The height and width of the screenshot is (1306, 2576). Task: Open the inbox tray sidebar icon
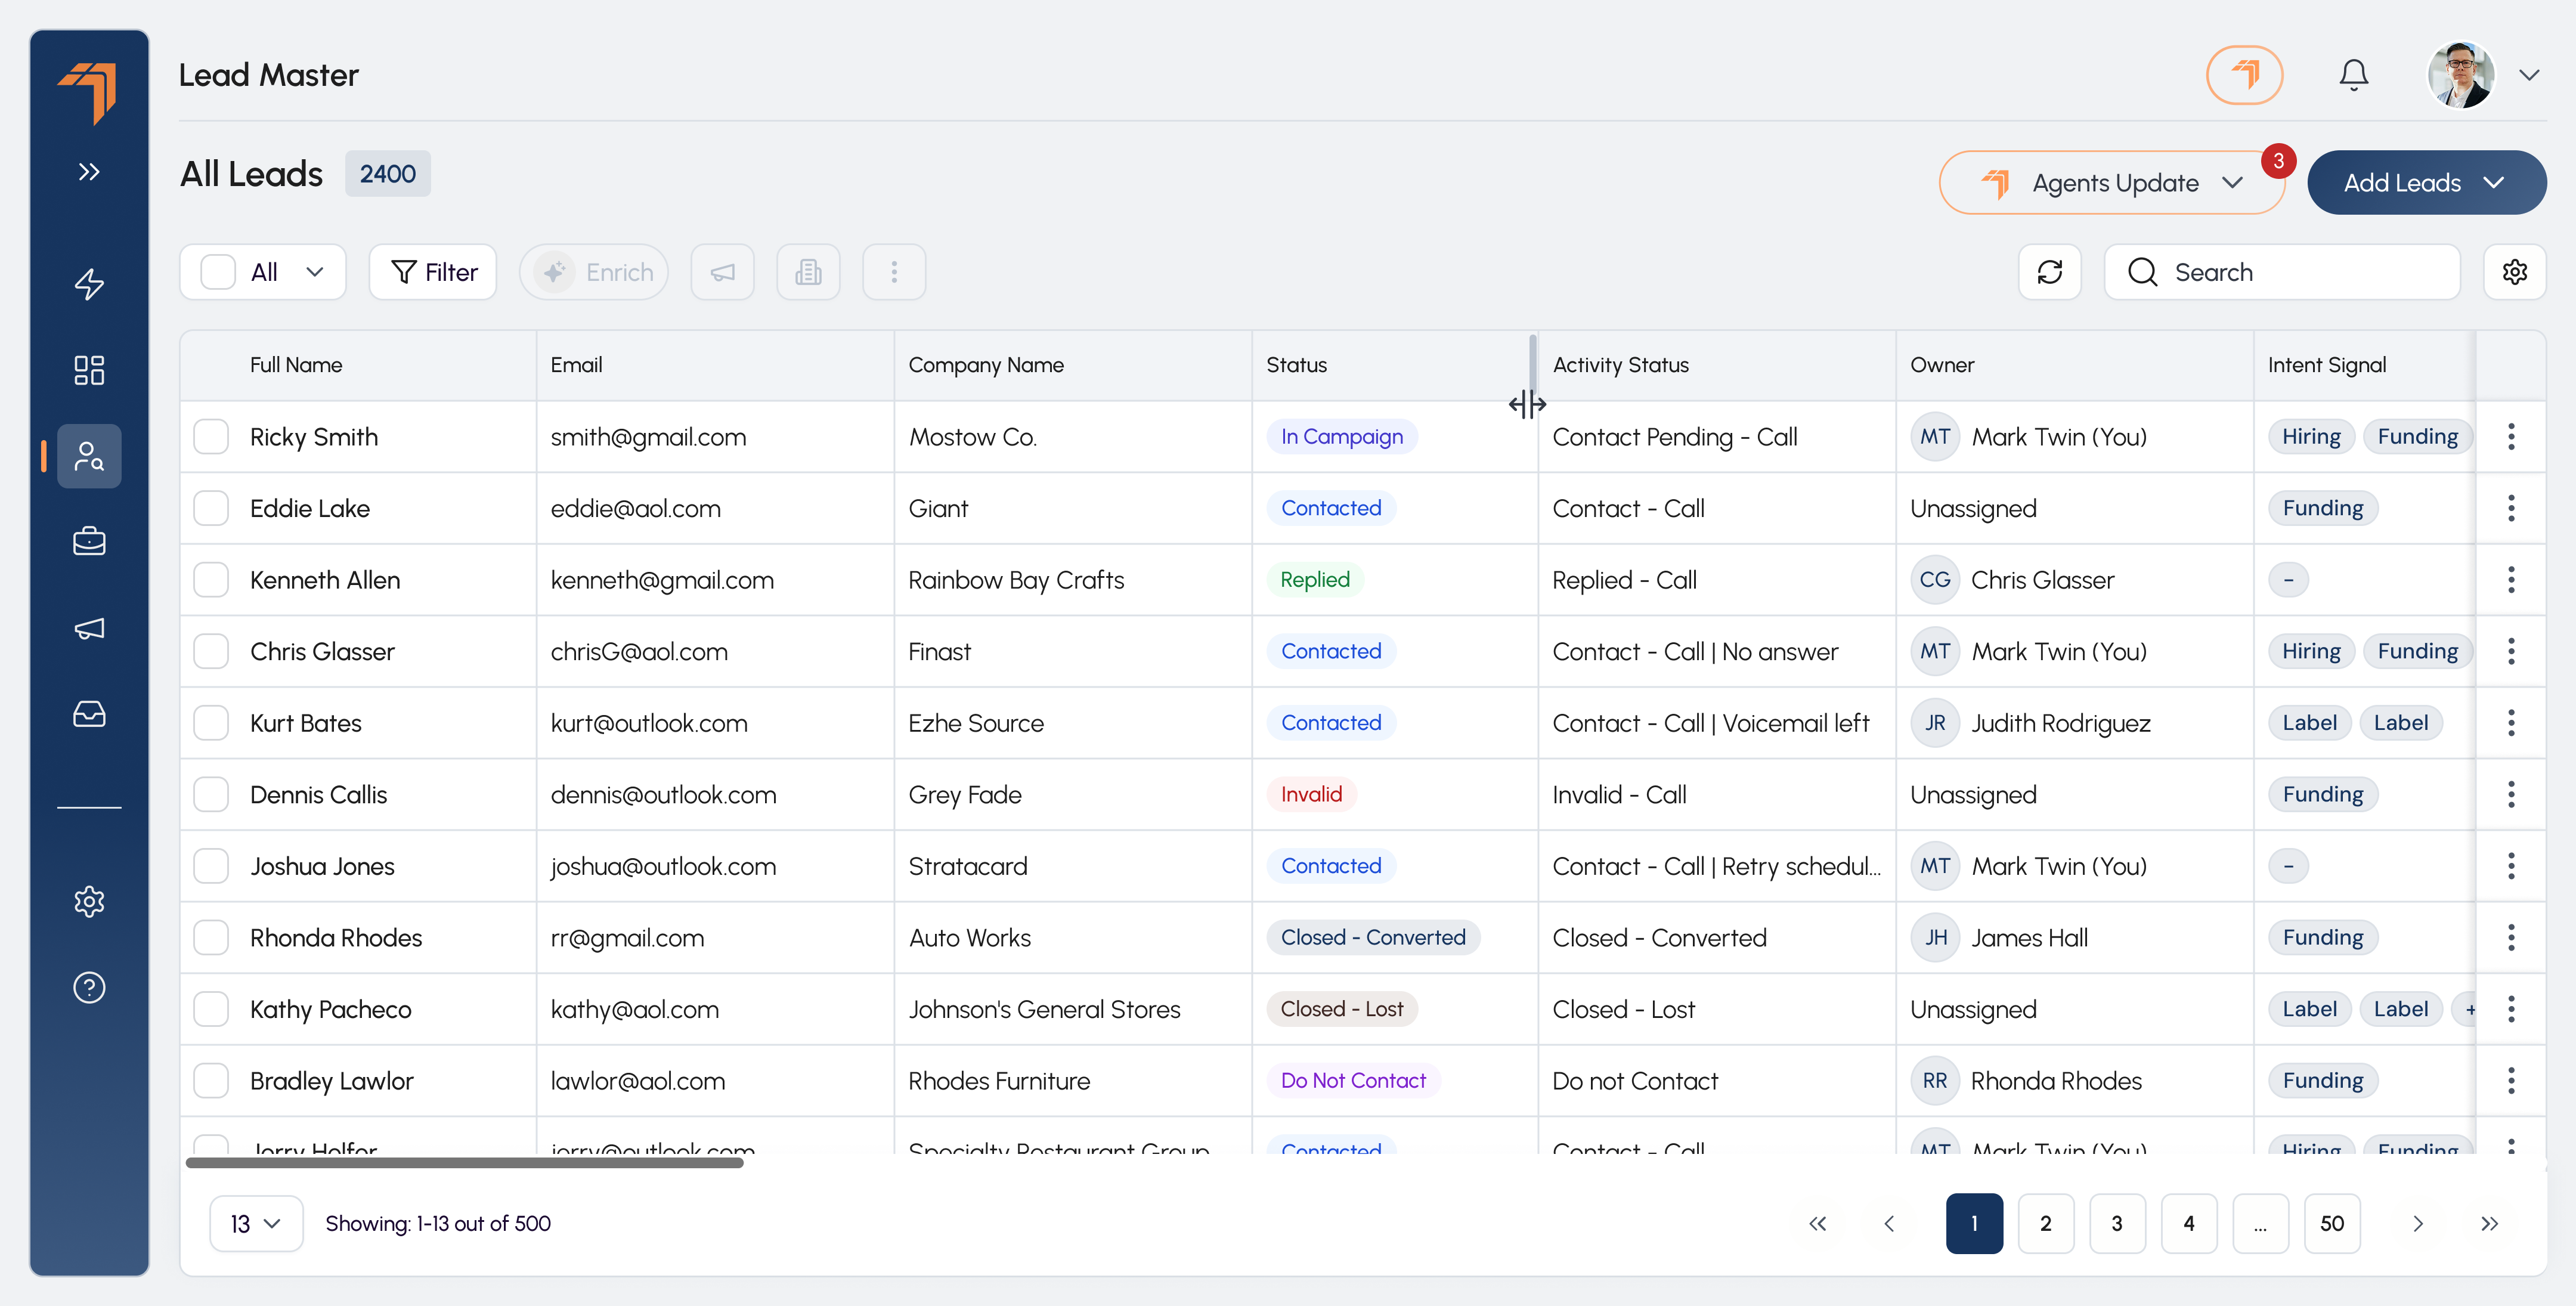[89, 714]
